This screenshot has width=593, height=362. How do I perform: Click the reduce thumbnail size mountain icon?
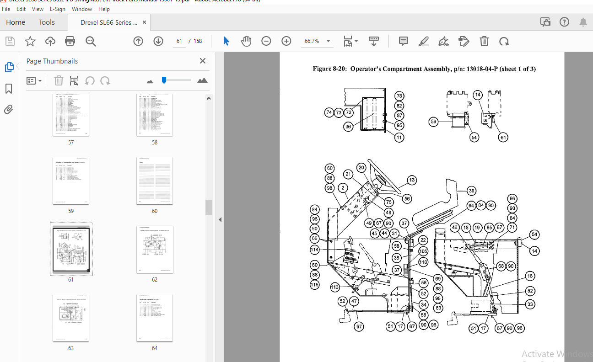tap(150, 81)
